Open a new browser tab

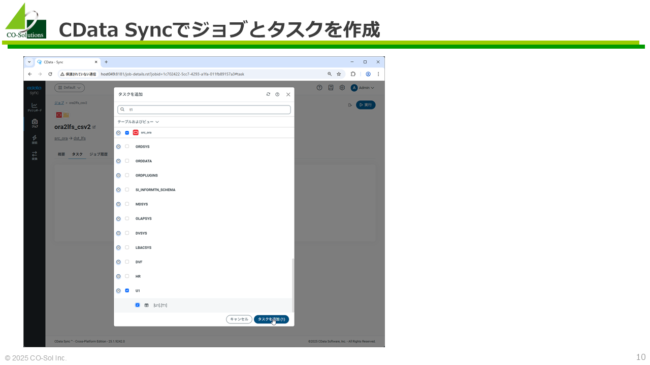106,62
